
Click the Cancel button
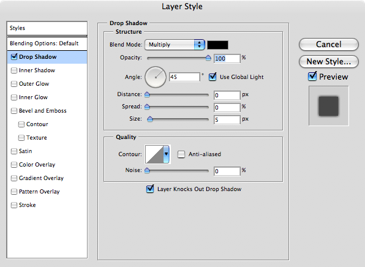coord(328,45)
